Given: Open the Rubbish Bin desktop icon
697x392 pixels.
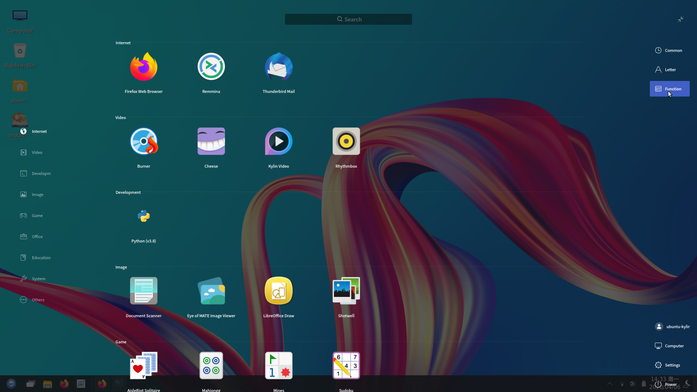Looking at the screenshot, I should point(20,56).
